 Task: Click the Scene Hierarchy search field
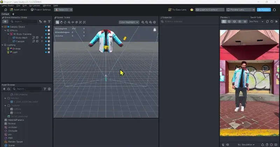(x=24, y=22)
